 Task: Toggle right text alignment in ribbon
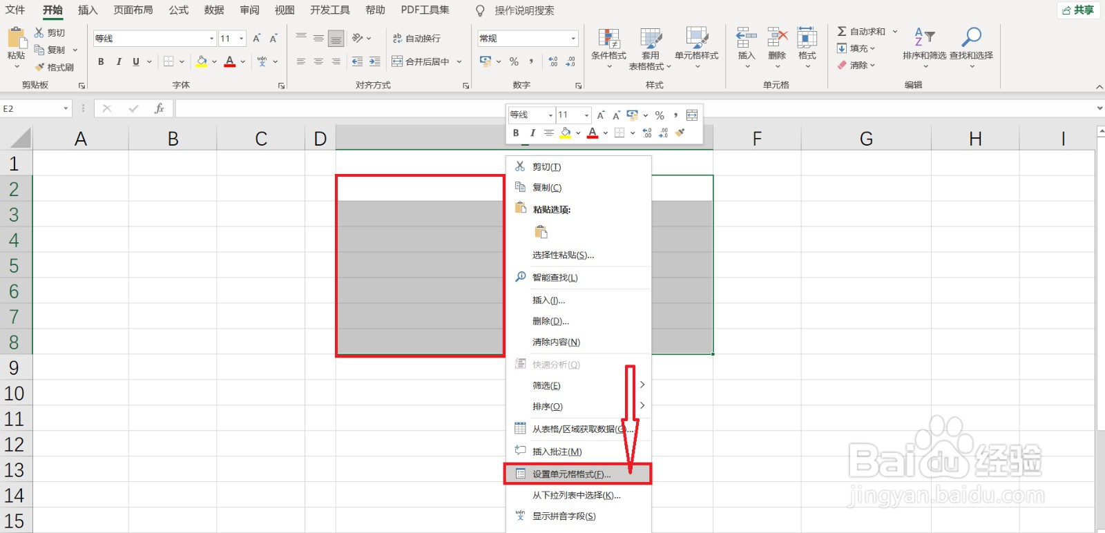click(336, 61)
